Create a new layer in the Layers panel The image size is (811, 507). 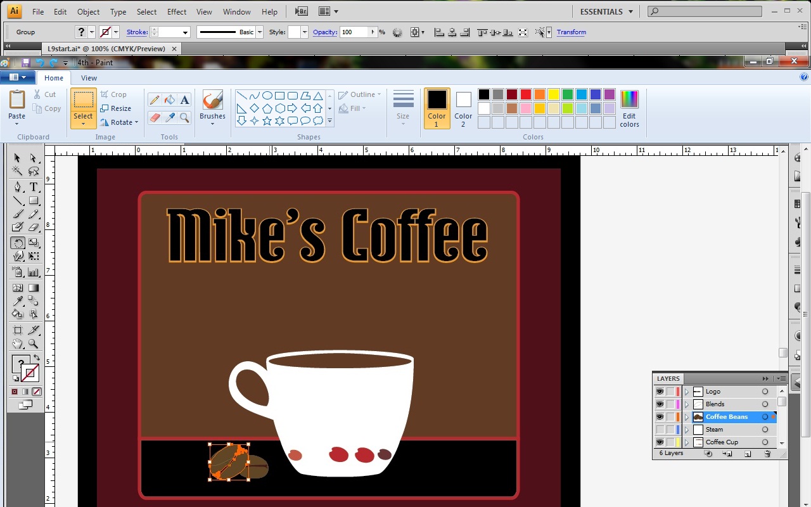748,454
